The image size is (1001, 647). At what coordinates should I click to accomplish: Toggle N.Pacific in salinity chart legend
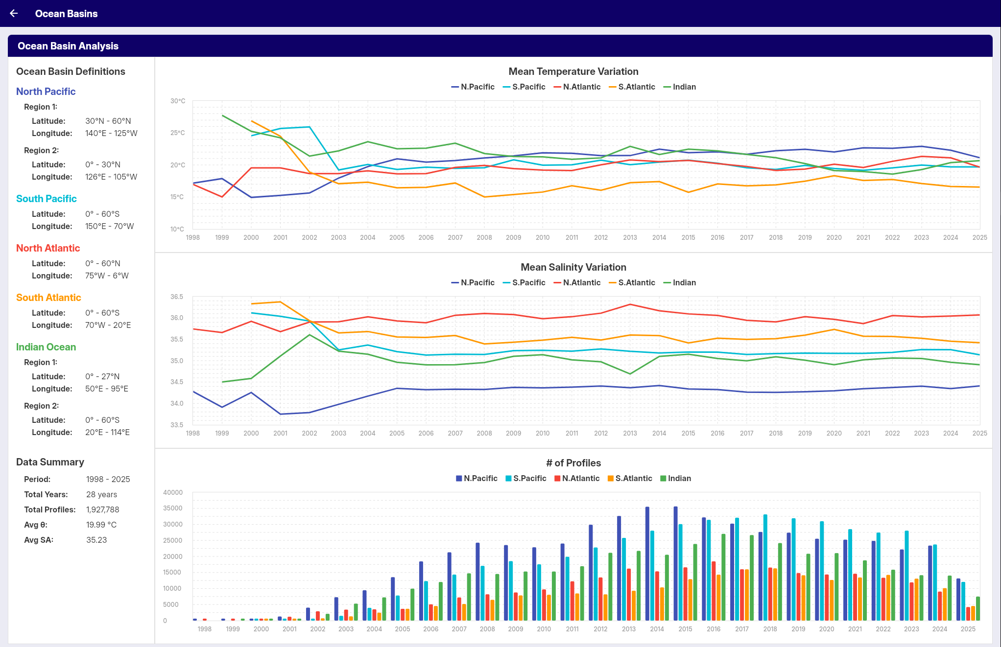click(x=473, y=282)
